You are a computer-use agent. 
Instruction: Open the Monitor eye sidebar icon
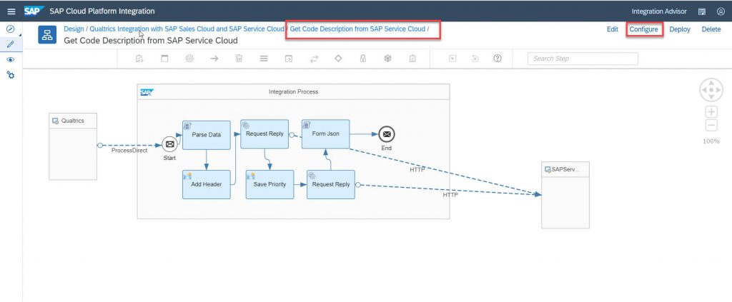pos(10,60)
